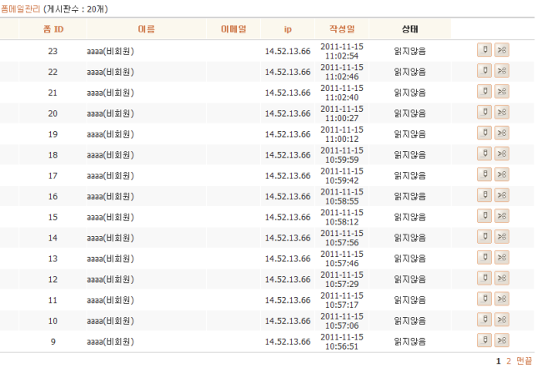
Task: Select the name aaaa(비회원) in row 19
Action: (x=110, y=134)
